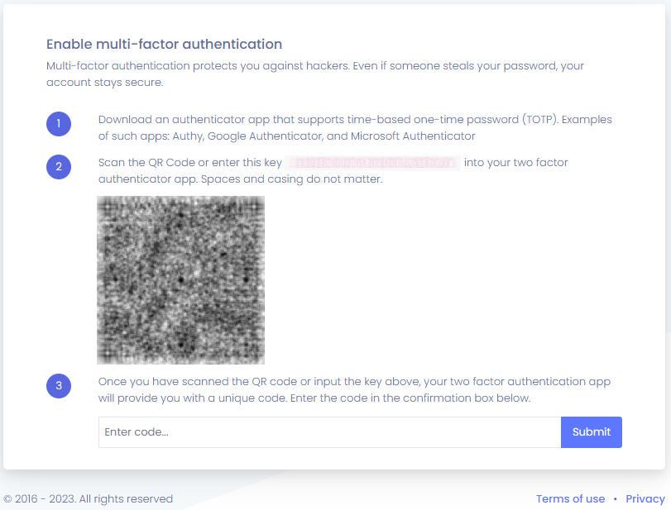Image resolution: width=671 pixels, height=510 pixels.
Task: Open the Terms of use link
Action: point(570,498)
